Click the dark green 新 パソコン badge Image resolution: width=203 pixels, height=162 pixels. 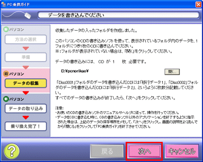point(6,99)
